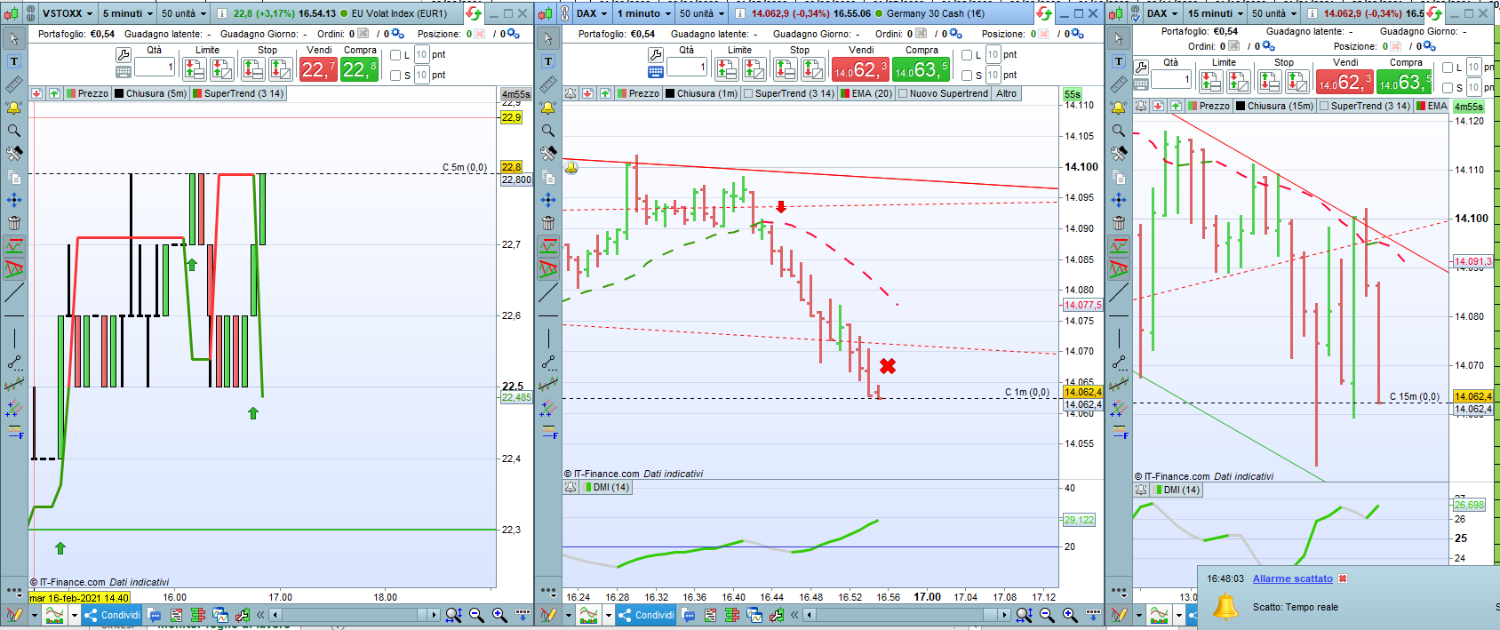Expand the indicators icon dropdown arrow in VSTOXX bottom toolbar
This screenshot has height=630, width=1500.
pyautogui.click(x=75, y=615)
